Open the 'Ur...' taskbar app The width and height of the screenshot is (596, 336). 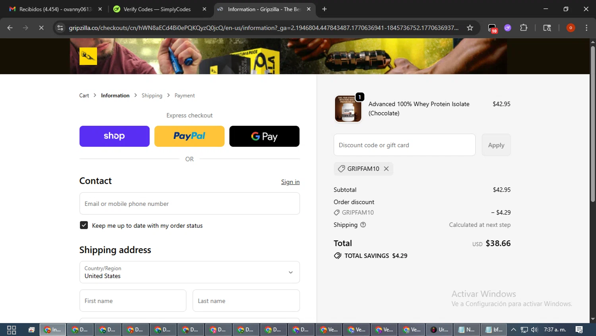pos(440,330)
